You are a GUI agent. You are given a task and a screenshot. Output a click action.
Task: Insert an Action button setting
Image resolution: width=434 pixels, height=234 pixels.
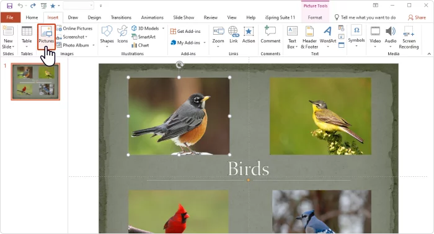[x=249, y=35]
